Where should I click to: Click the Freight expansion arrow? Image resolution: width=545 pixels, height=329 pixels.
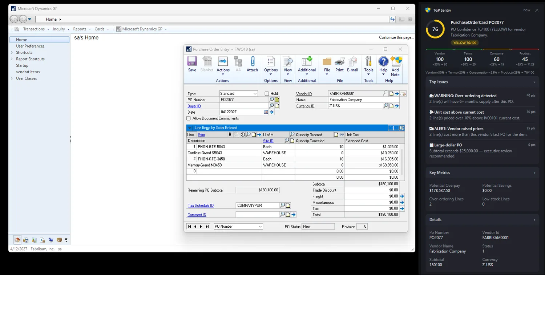(x=402, y=196)
